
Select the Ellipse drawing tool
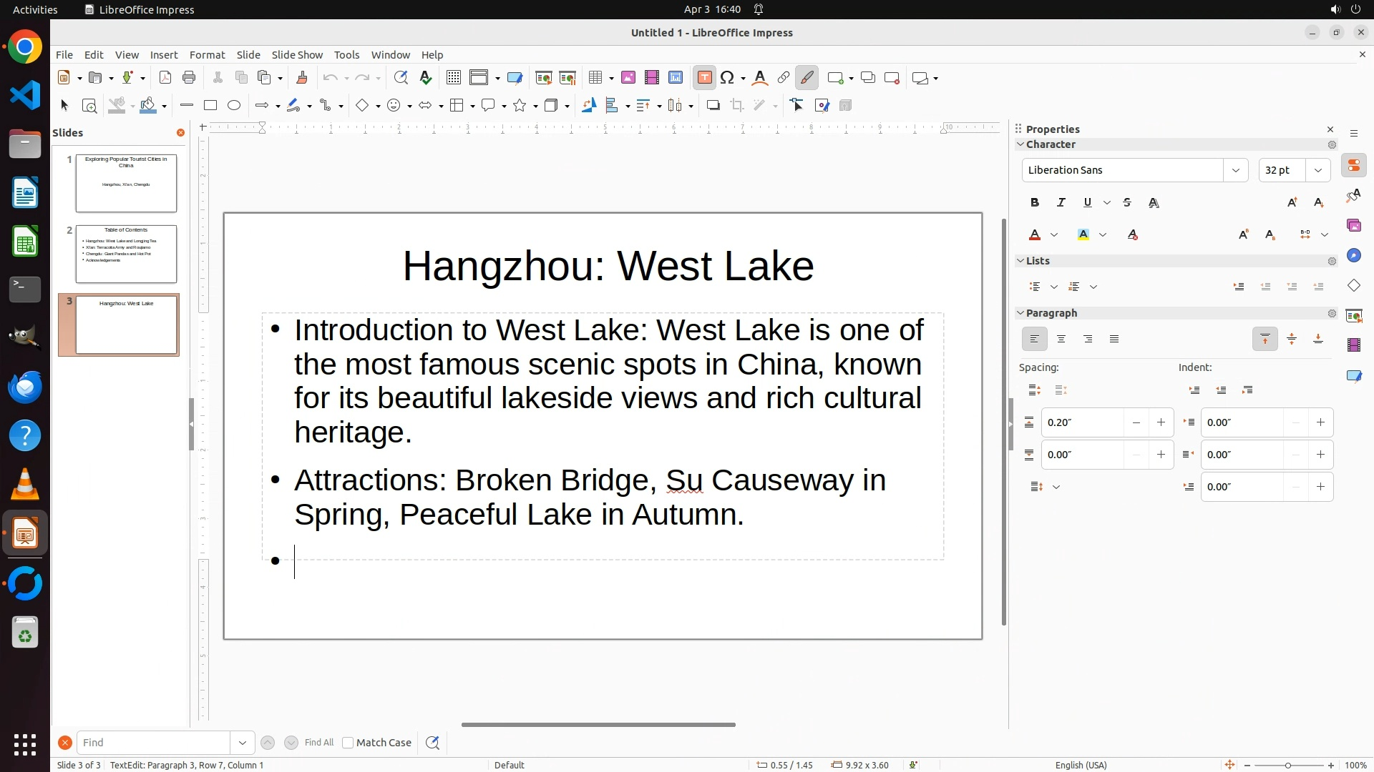tap(234, 106)
